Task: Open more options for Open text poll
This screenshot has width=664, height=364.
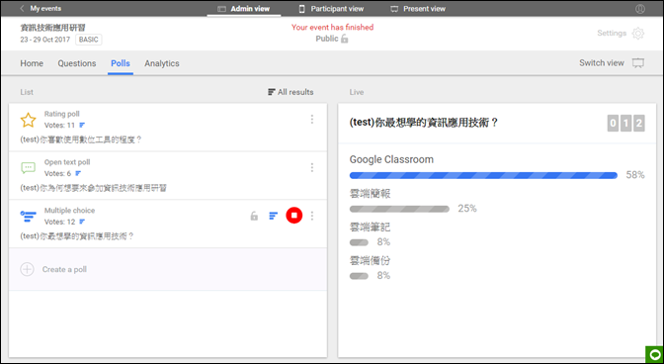Action: click(x=312, y=168)
